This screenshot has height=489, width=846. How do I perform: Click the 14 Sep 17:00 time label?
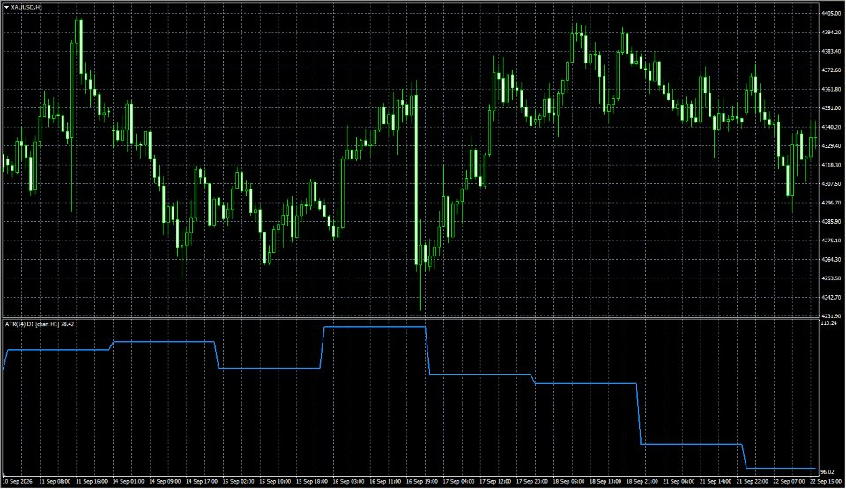coord(202,481)
